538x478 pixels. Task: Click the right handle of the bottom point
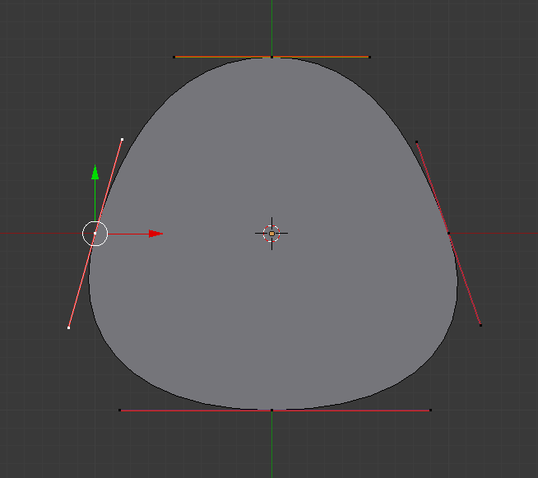430,410
